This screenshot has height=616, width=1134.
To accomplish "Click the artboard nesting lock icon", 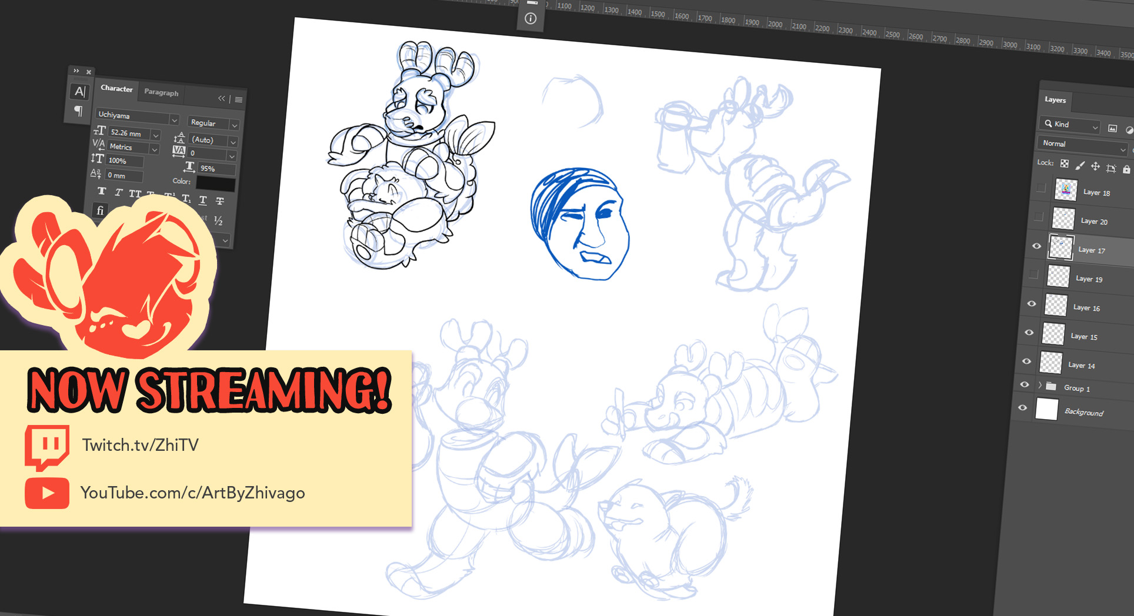I will coord(1111,169).
